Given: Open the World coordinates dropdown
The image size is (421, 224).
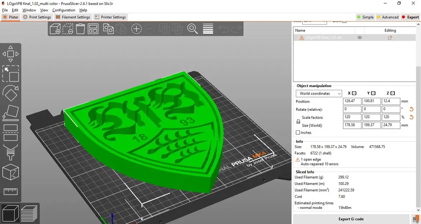Looking at the screenshot, I should tap(319, 93).
